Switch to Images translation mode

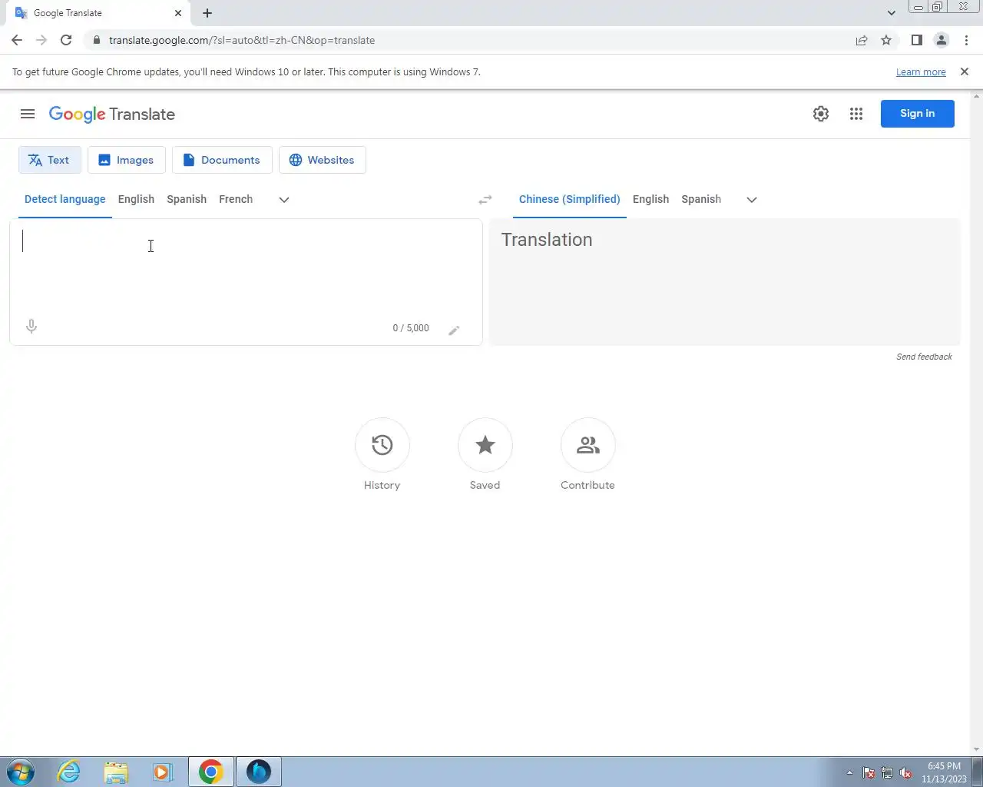coord(127,160)
